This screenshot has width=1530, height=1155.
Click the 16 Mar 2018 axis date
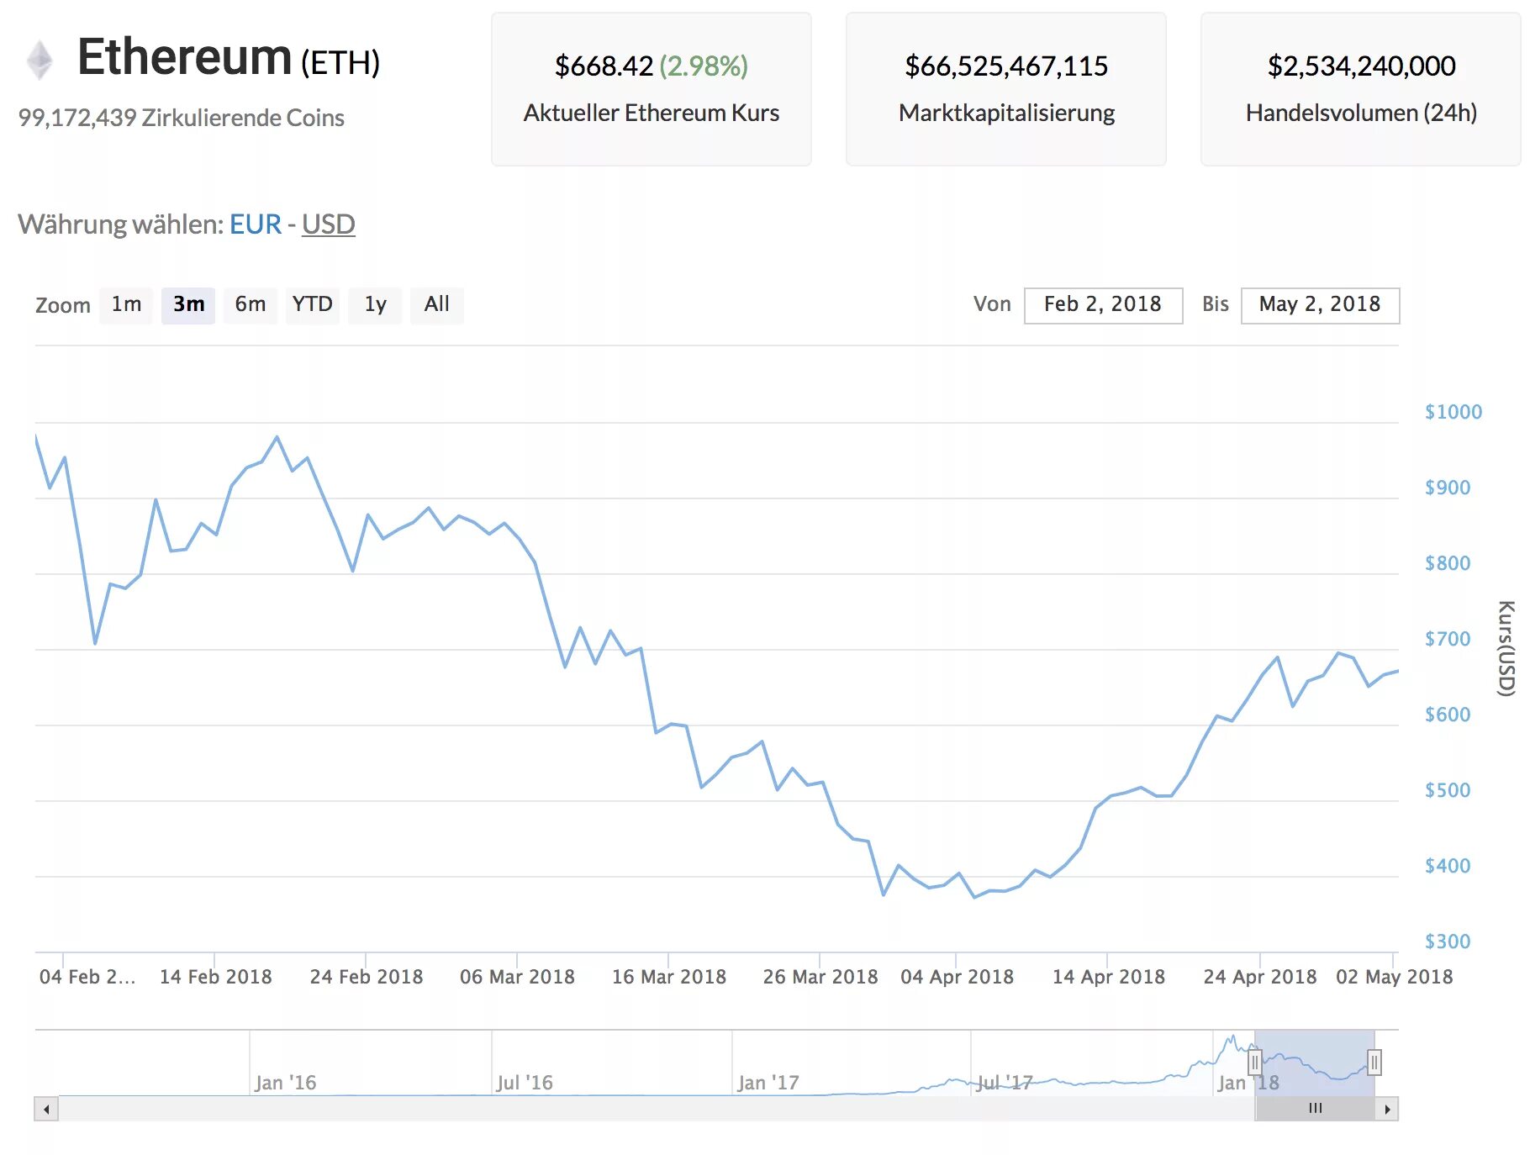669,977
